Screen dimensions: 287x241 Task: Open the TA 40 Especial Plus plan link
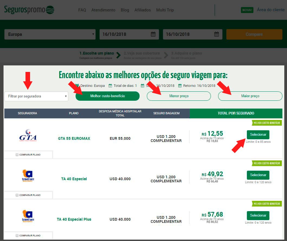(x=74, y=219)
